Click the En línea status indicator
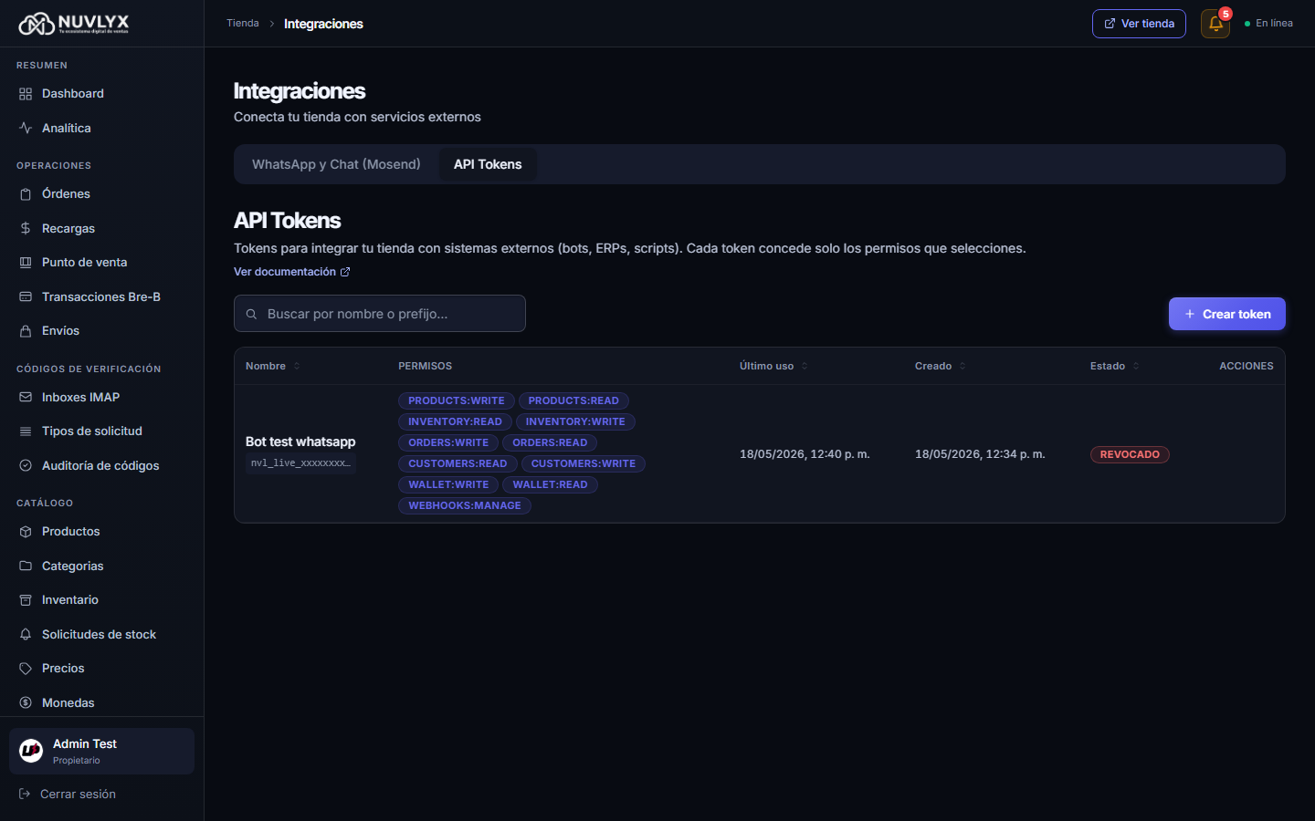1315x821 pixels. tap(1268, 24)
